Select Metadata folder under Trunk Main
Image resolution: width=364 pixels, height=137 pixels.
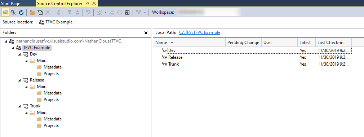click(x=53, y=119)
